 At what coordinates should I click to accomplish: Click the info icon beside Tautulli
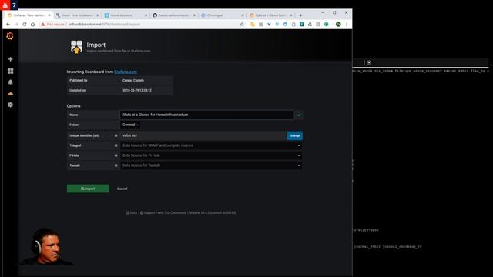[x=116, y=165]
